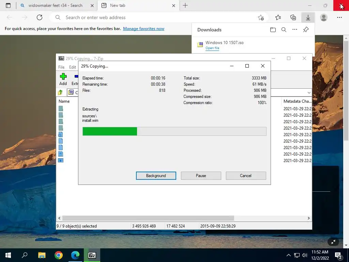Expand 7-Zip address path dropdown

[x=309, y=92]
